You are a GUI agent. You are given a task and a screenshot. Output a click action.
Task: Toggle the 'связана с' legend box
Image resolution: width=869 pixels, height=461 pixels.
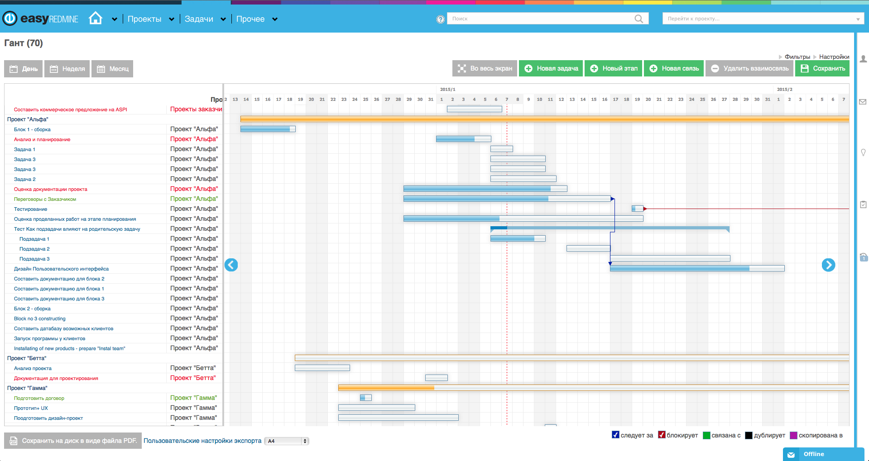(x=706, y=435)
